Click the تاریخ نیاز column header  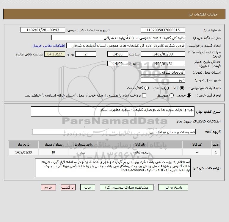[23, 145]
